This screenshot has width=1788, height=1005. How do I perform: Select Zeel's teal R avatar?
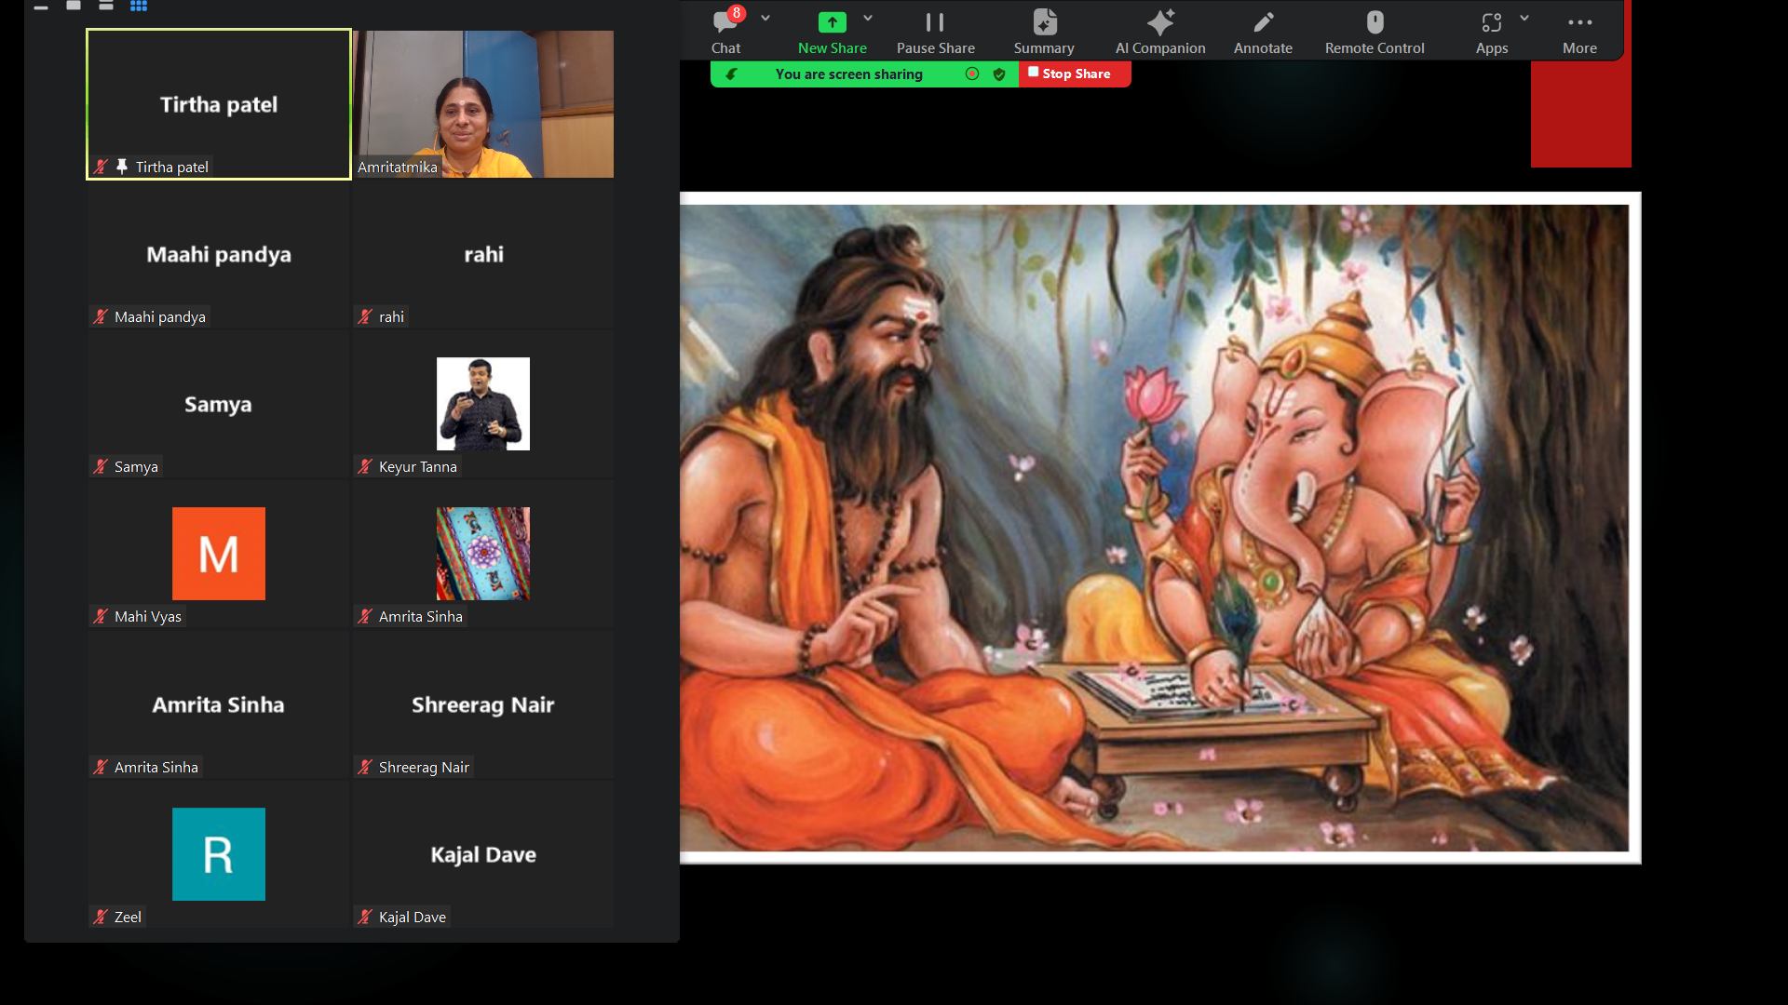[x=219, y=854]
